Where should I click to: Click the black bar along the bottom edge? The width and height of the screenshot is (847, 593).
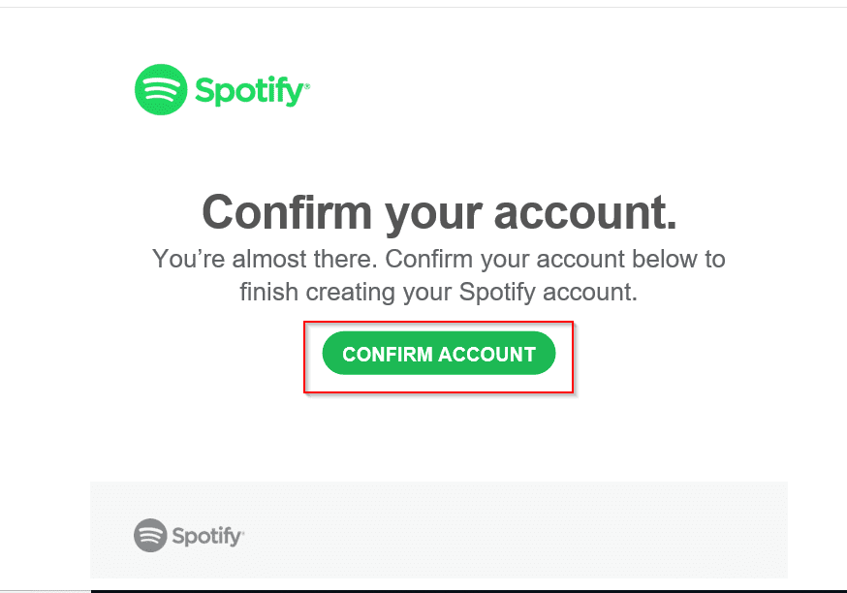[469, 591]
